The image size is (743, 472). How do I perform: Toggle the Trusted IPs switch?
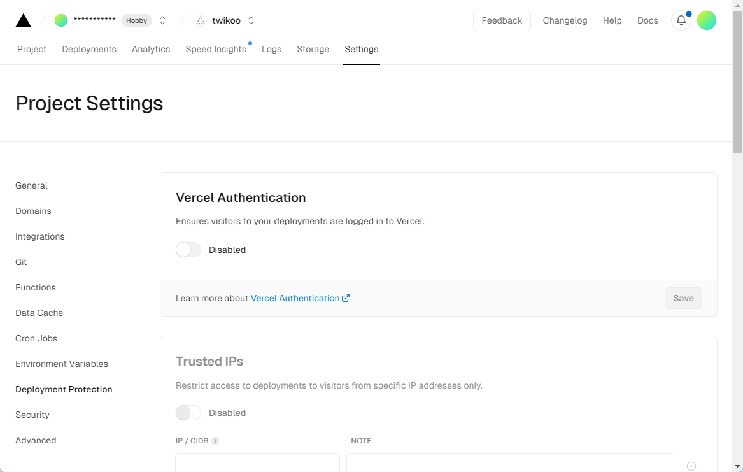click(x=188, y=413)
